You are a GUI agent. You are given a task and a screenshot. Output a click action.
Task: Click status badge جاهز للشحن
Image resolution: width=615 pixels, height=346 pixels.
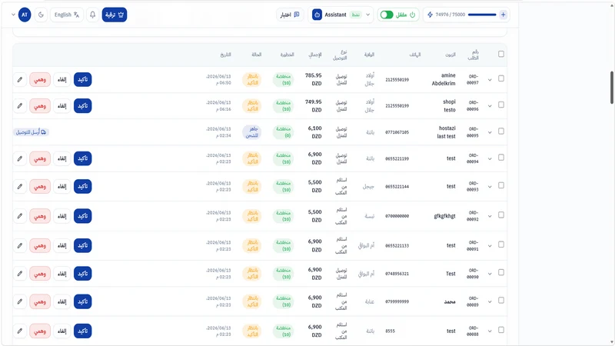[251, 132]
